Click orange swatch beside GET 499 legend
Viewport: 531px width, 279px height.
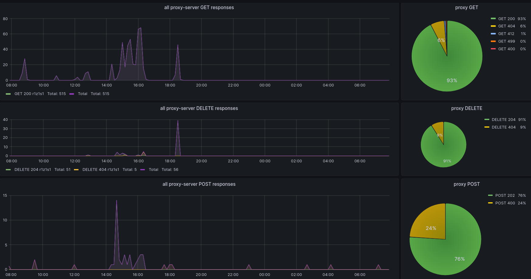[493, 41]
